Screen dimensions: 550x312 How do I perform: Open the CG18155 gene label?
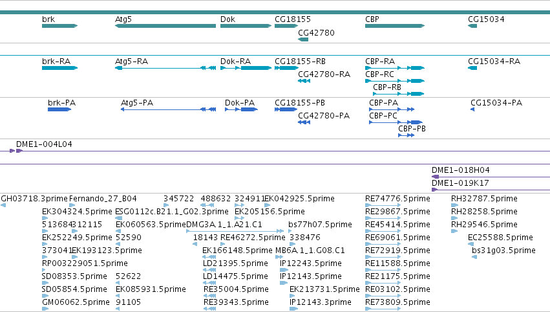tap(293, 19)
